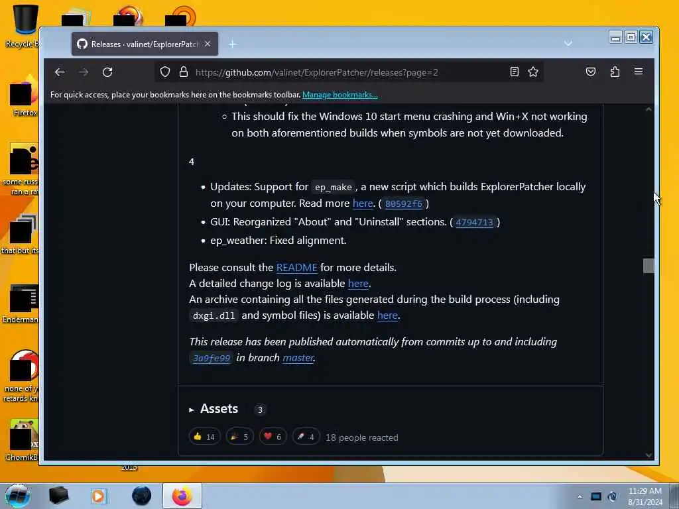The width and height of the screenshot is (679, 509).
Task: Click '18 people reacted' text
Action: 361,437
